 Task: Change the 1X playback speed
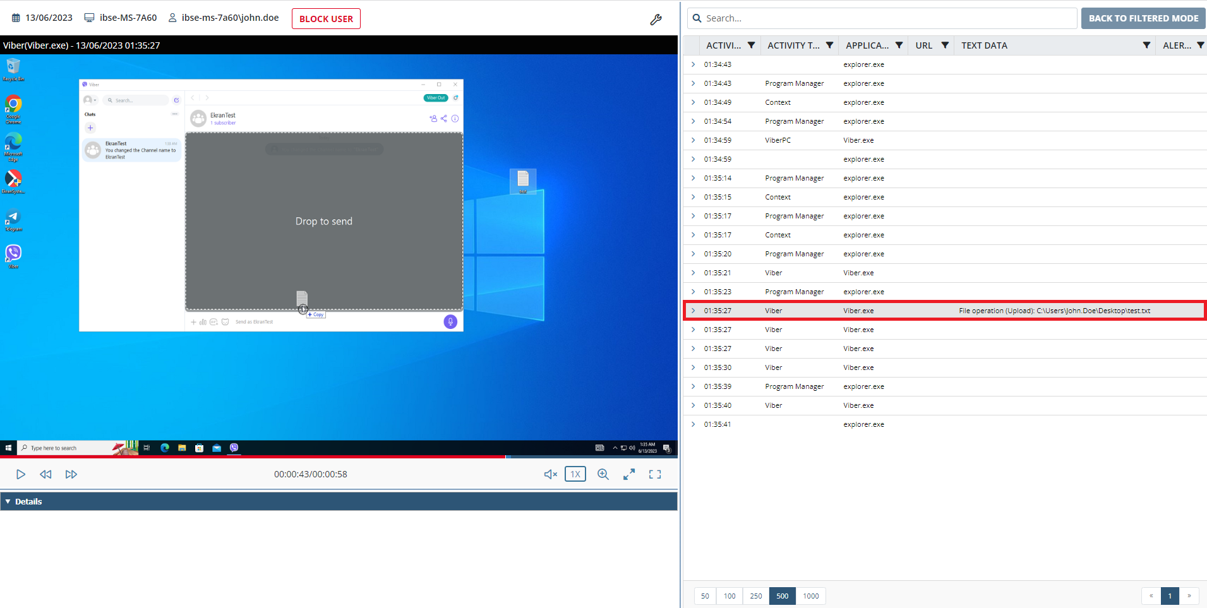point(575,474)
